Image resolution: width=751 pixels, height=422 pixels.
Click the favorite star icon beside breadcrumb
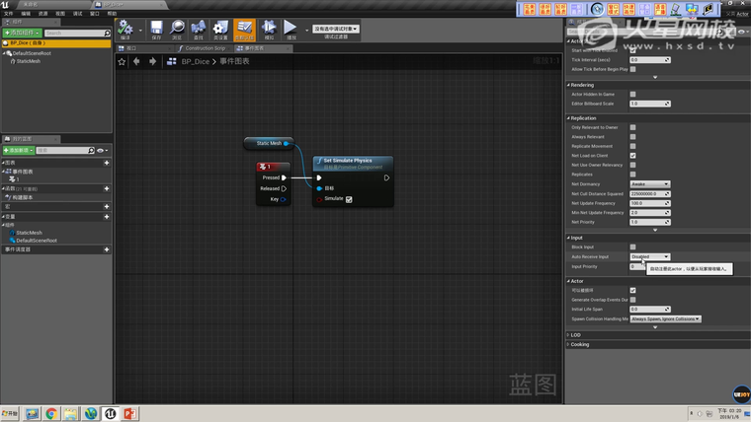(x=123, y=61)
